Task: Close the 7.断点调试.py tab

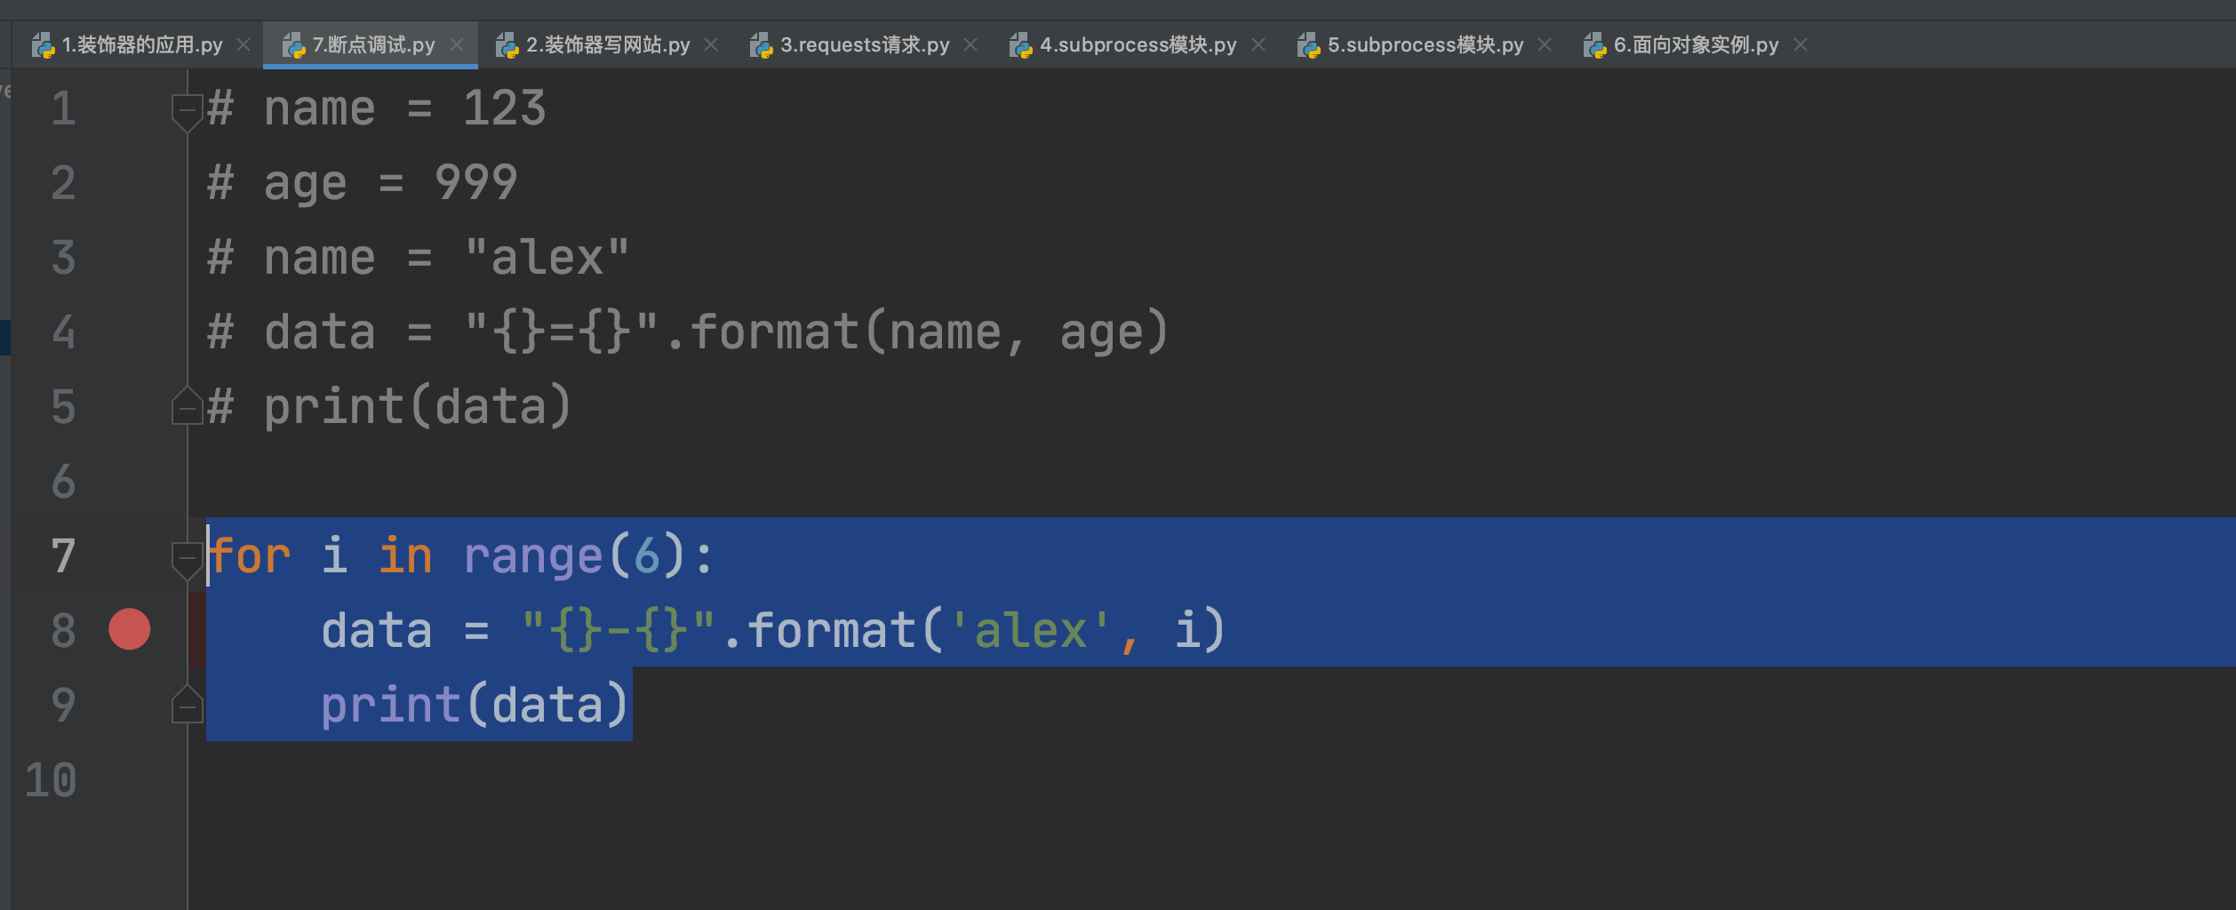Action: [457, 44]
